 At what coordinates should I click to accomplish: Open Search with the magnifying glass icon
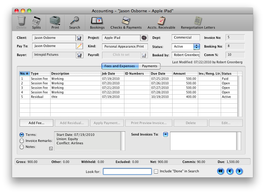point(74,20)
